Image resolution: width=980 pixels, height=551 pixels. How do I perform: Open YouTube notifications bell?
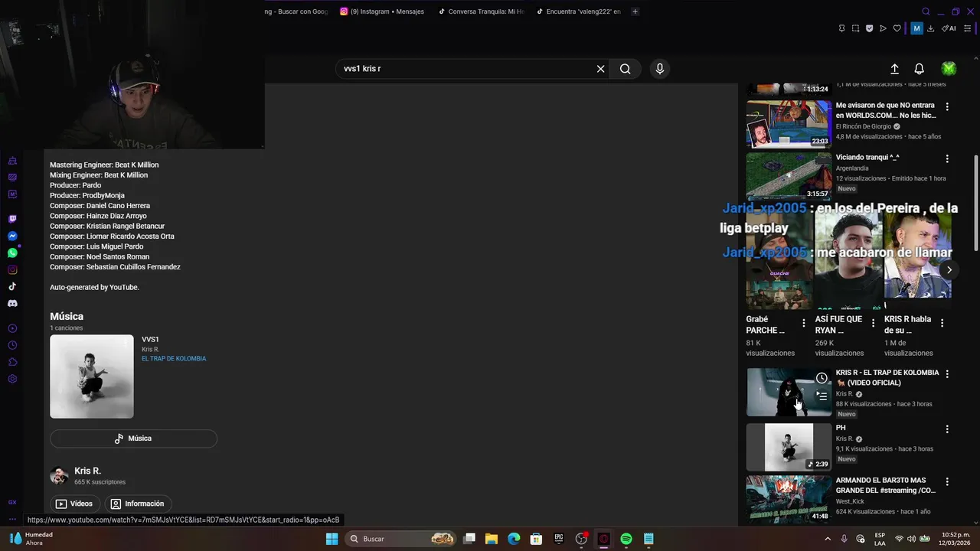[920, 69]
